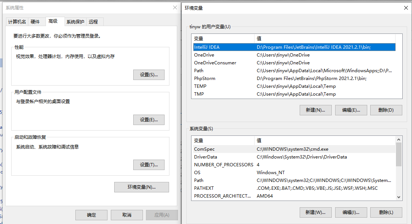Open the 系统保护 tab
The image size is (412, 224).
coord(75,22)
